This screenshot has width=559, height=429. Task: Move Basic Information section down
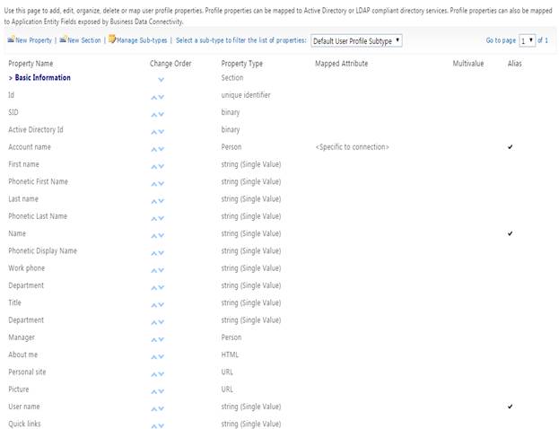pyautogui.click(x=161, y=79)
